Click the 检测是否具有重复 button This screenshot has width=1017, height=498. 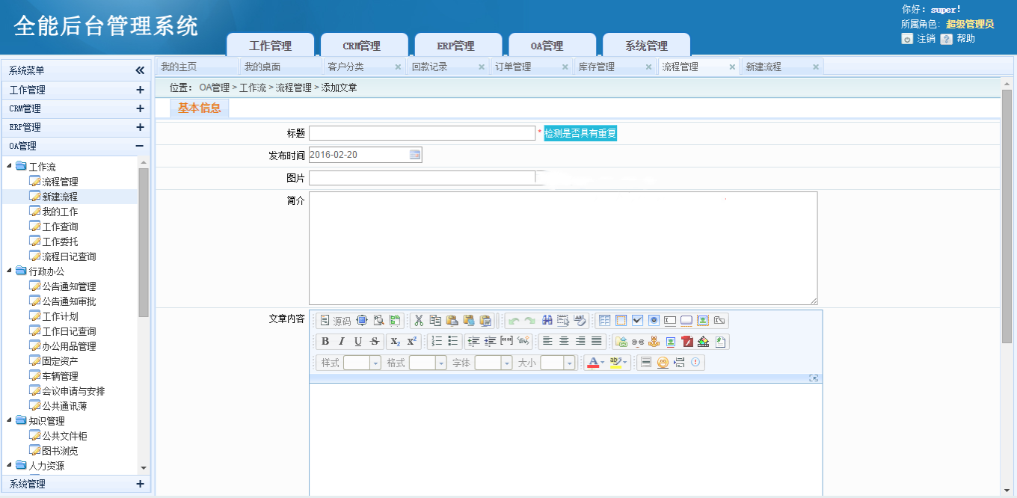[x=580, y=133]
